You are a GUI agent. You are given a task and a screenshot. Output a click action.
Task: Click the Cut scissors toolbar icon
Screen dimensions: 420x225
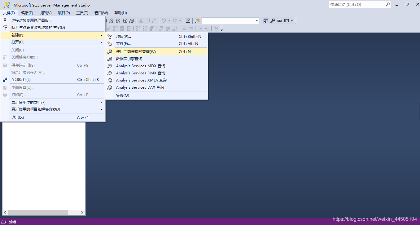coord(141,21)
